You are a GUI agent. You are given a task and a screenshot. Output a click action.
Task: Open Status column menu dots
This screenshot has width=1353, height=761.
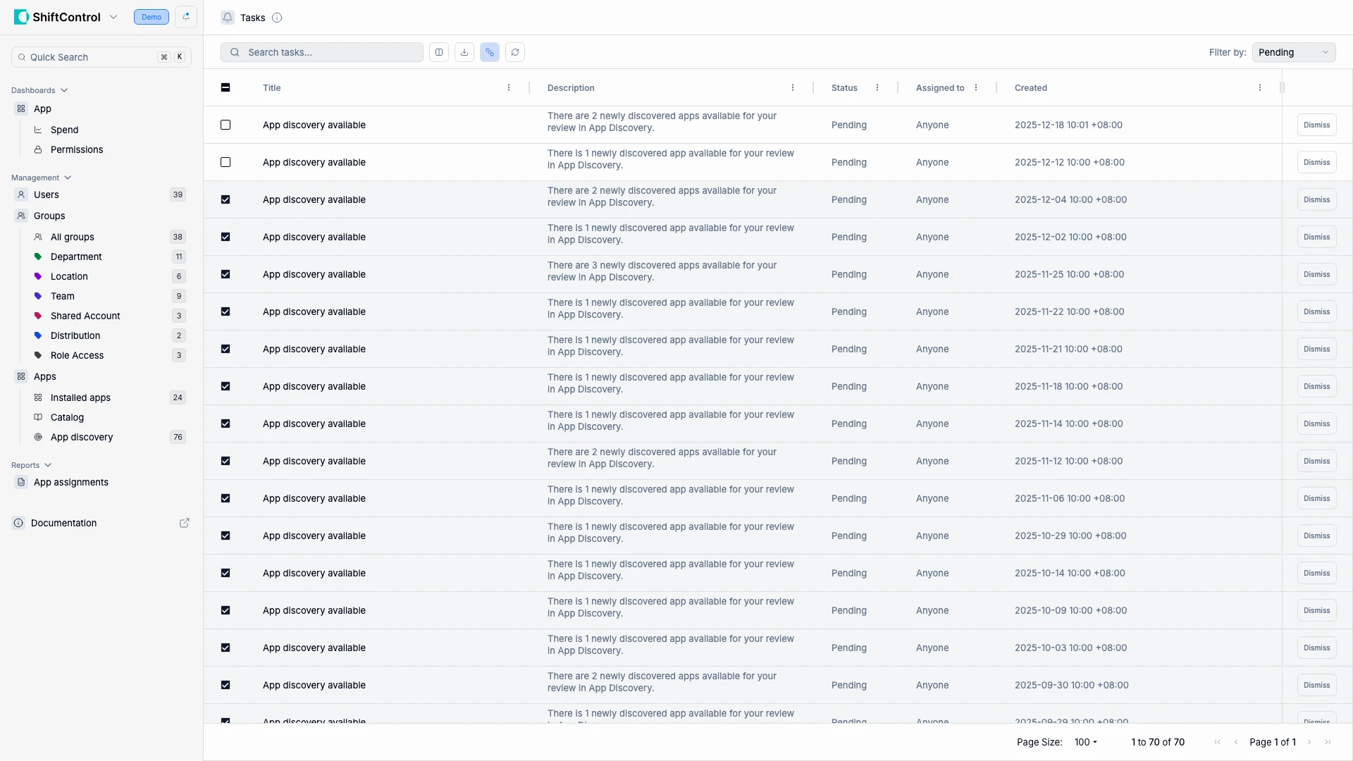877,88
